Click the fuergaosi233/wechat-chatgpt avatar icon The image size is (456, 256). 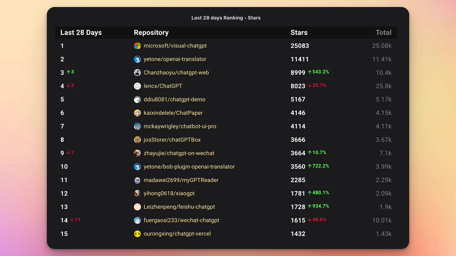click(x=138, y=220)
